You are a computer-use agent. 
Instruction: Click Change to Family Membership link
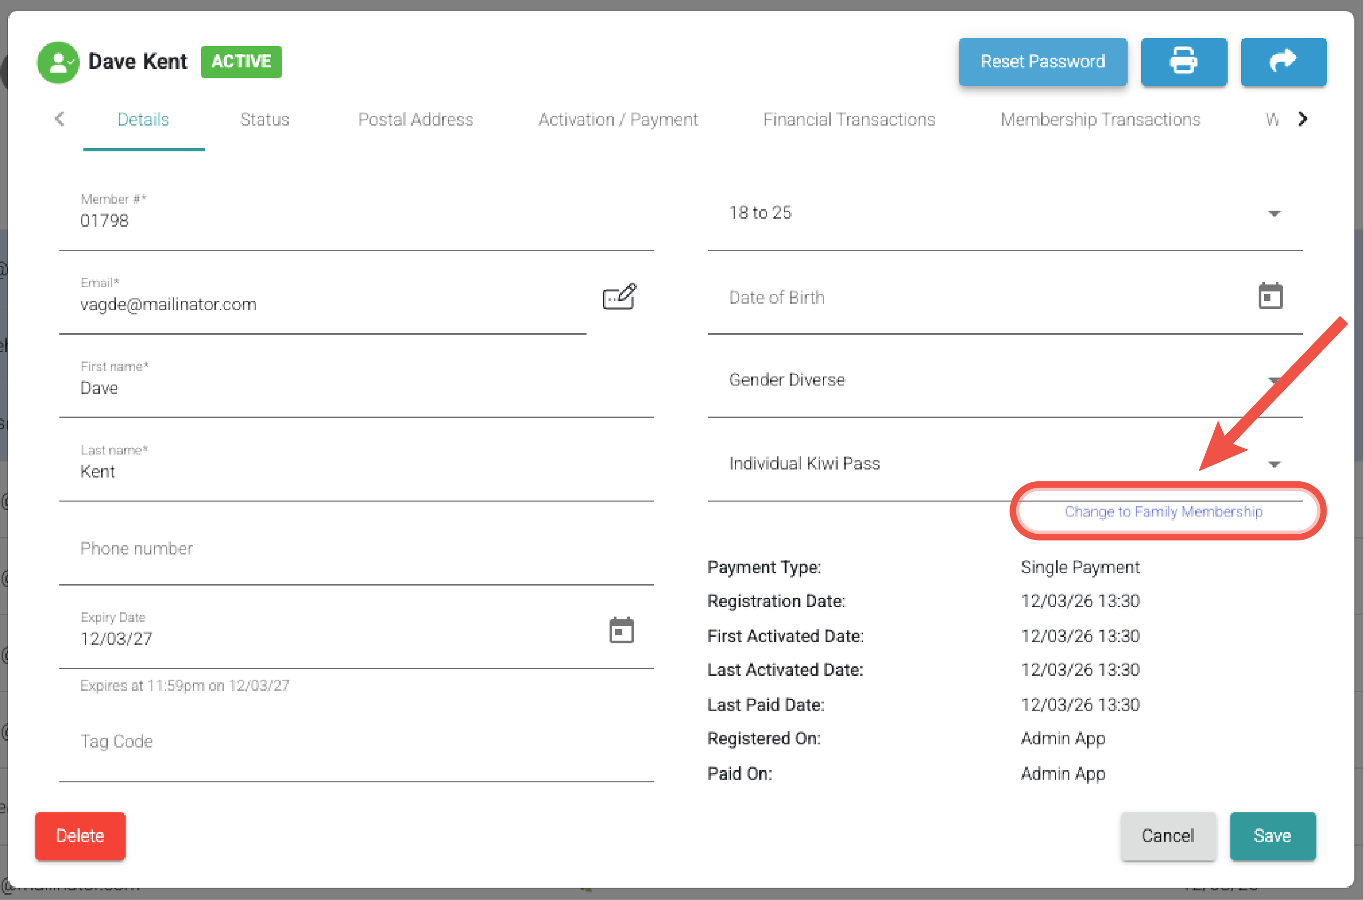pyautogui.click(x=1163, y=511)
